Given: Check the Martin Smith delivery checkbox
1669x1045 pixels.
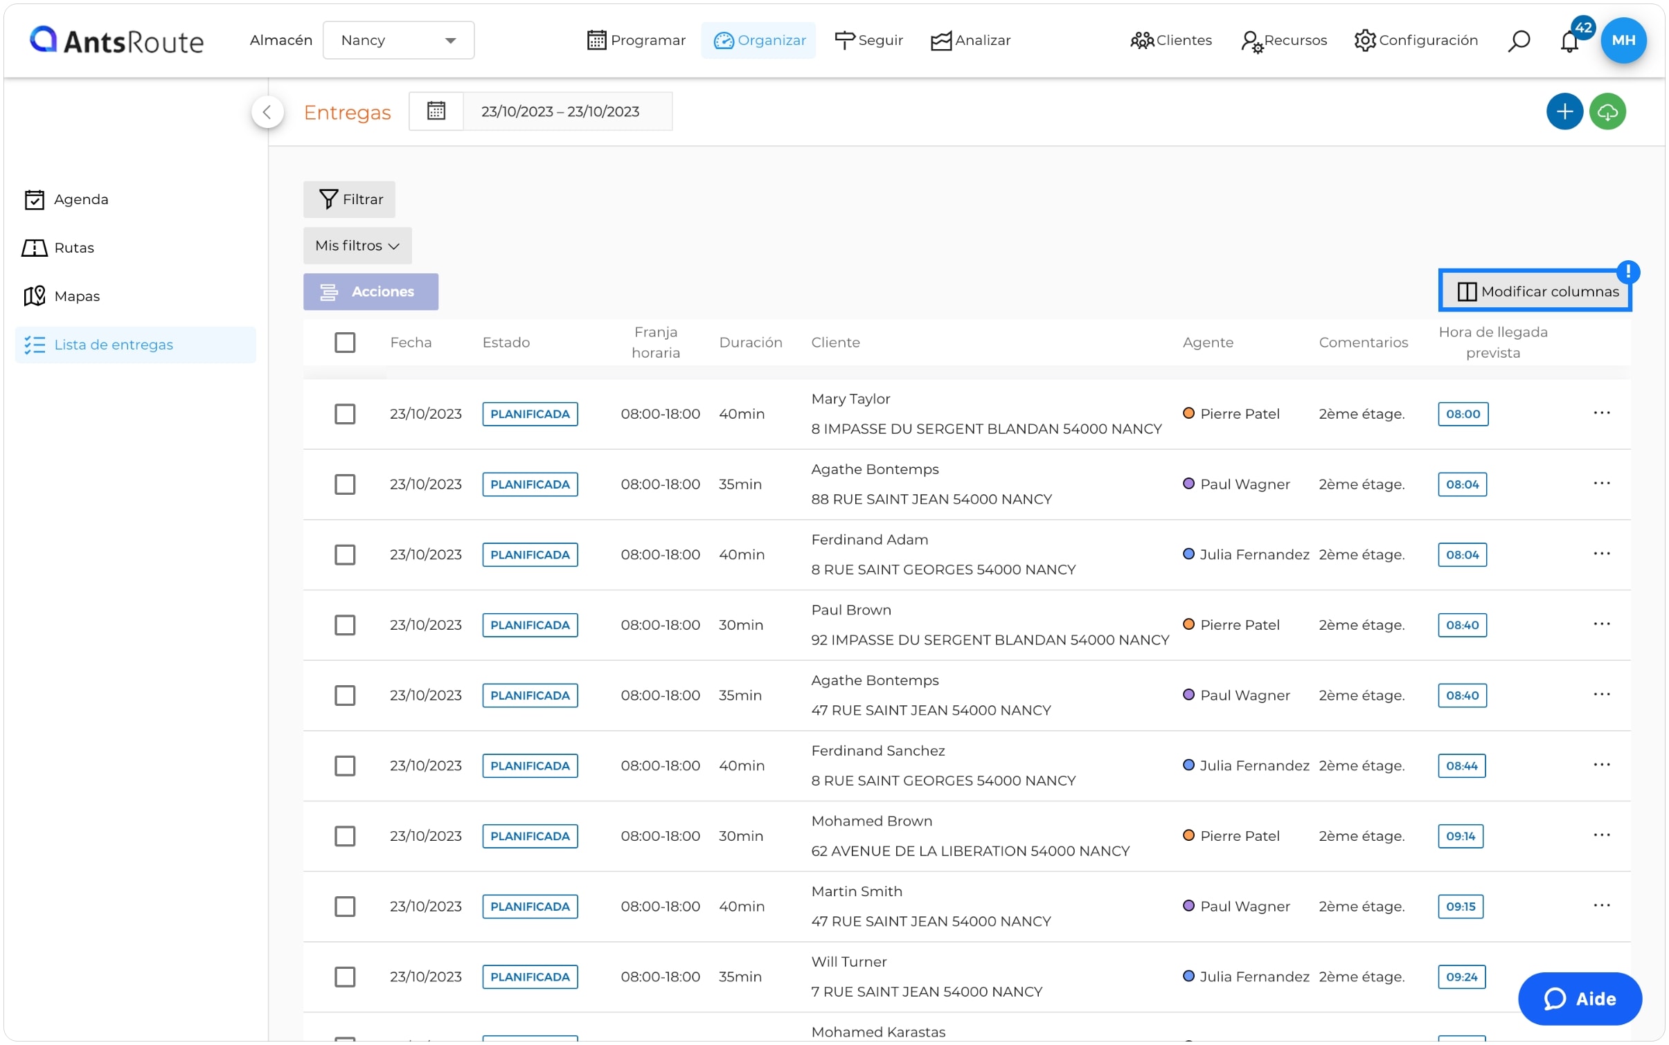Looking at the screenshot, I should [x=345, y=907].
